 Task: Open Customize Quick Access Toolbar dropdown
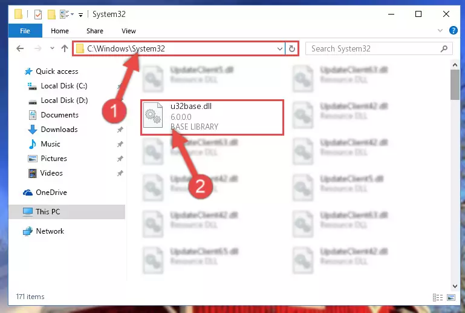coord(80,15)
